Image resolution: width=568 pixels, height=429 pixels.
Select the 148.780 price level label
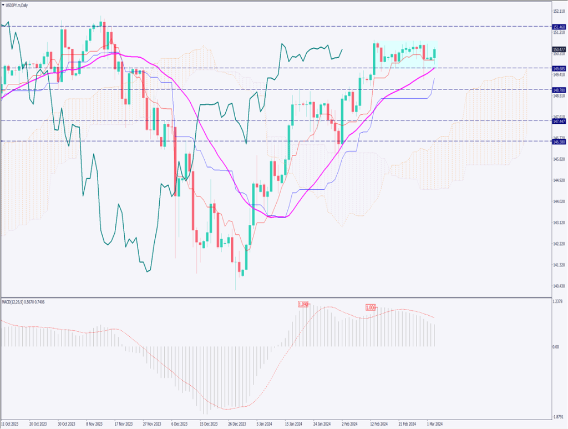tap(559, 89)
